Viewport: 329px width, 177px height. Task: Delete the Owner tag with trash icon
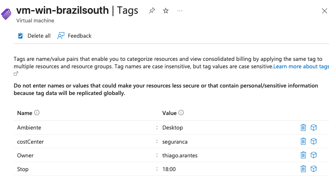point(303,155)
